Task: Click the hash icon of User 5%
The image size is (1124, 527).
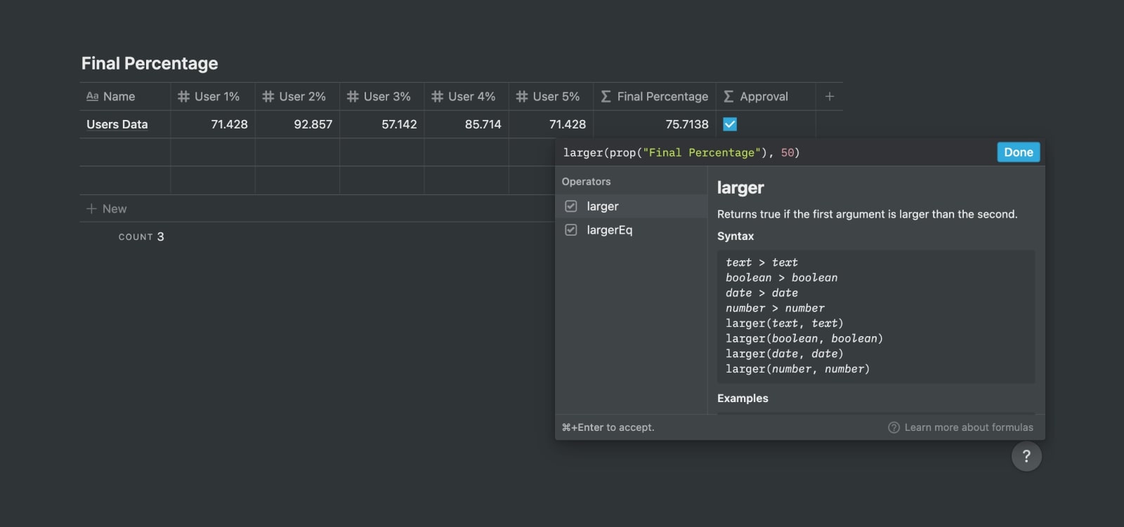Action: click(521, 96)
